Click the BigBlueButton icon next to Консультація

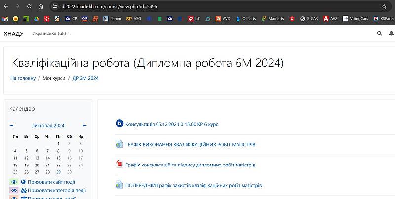(x=119, y=124)
